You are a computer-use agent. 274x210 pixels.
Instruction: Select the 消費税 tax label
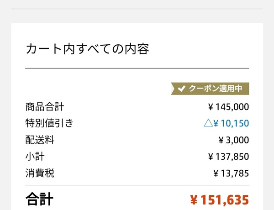tap(40, 173)
